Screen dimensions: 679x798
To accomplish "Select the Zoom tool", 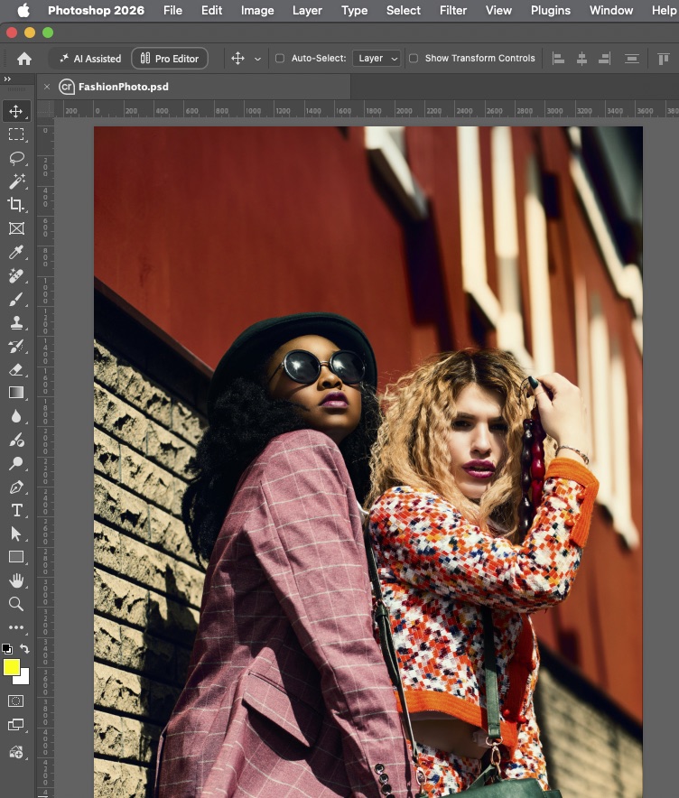I will pos(15,604).
